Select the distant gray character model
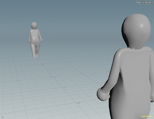 pos(35,40)
